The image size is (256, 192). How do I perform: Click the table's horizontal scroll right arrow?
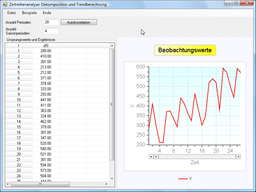point(107,184)
